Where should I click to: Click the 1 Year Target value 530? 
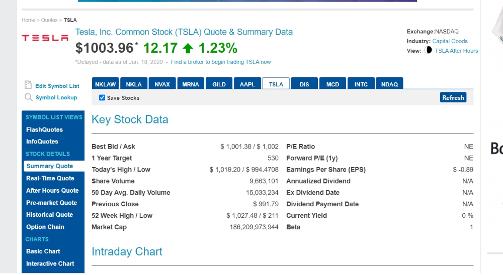tap(273, 158)
